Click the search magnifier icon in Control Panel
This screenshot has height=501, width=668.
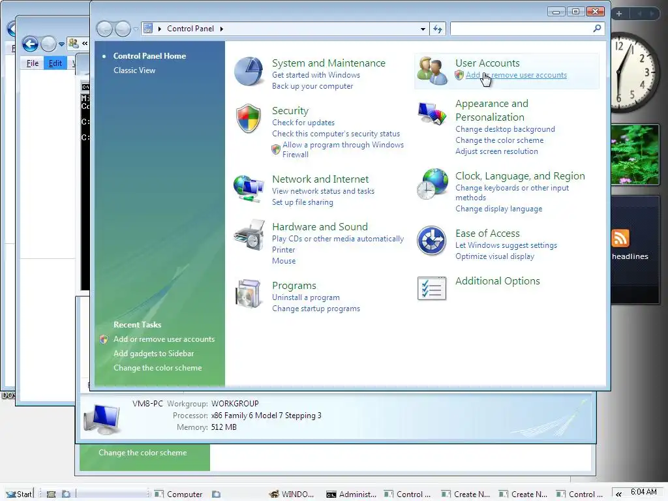pyautogui.click(x=597, y=29)
